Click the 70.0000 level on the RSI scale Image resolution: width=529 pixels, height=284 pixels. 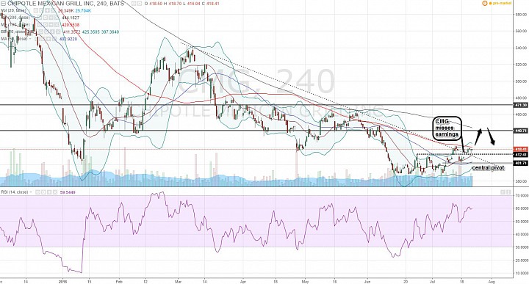pyautogui.click(x=521, y=195)
